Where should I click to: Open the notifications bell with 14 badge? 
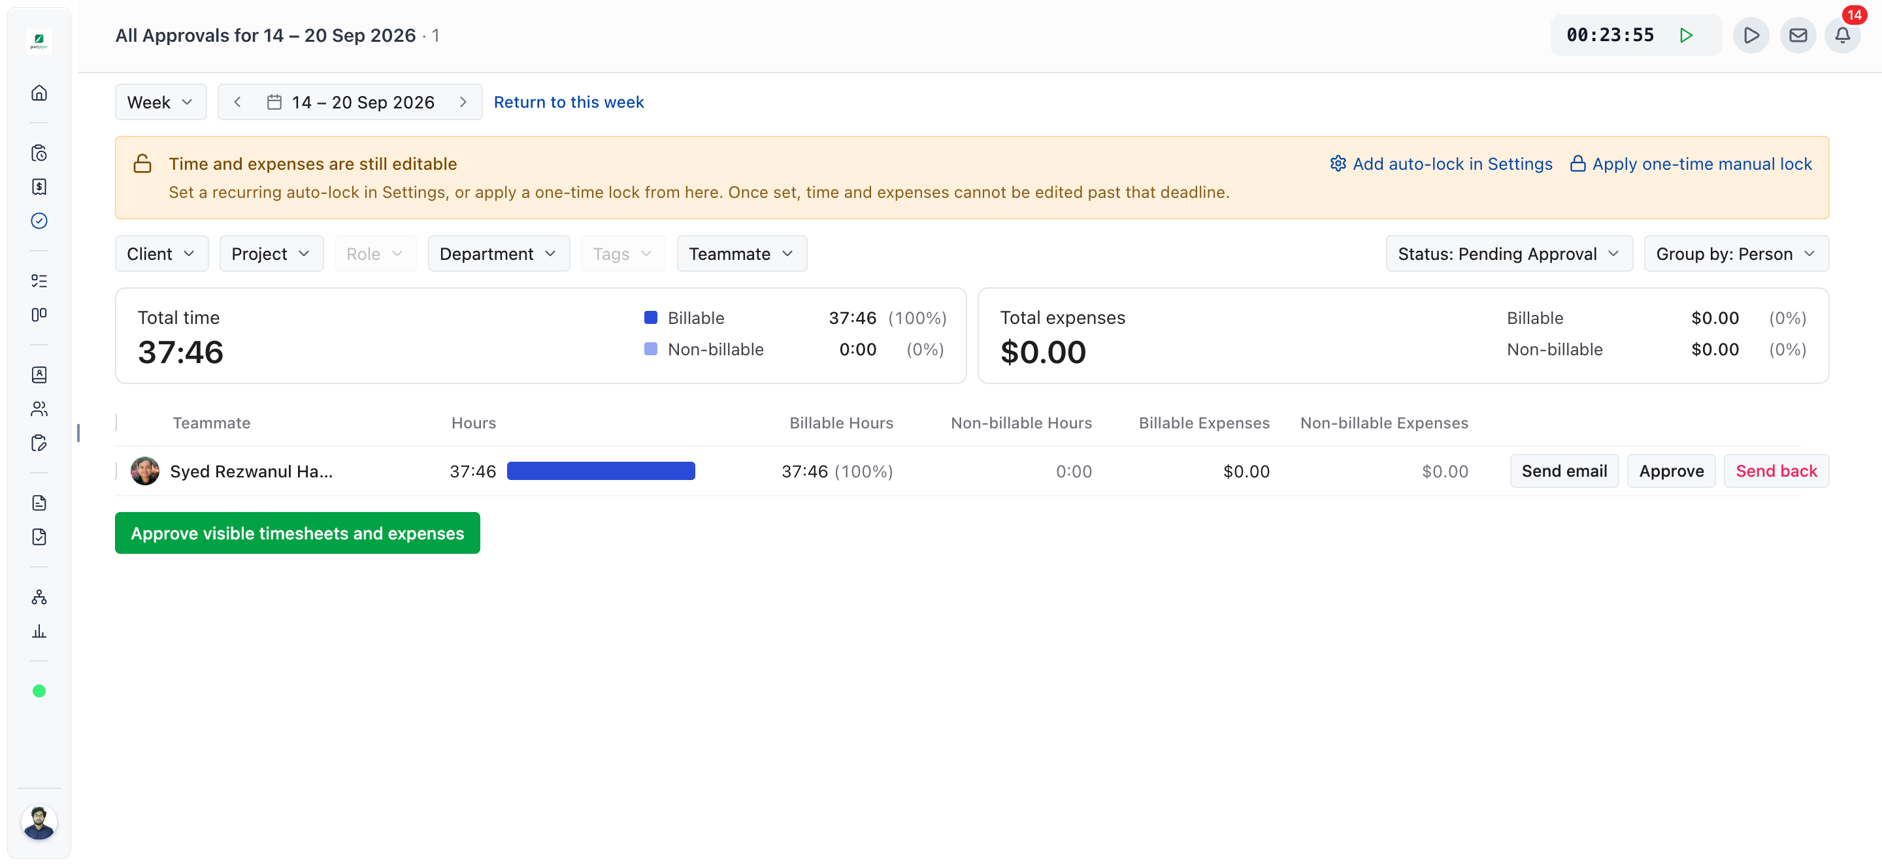(1843, 35)
